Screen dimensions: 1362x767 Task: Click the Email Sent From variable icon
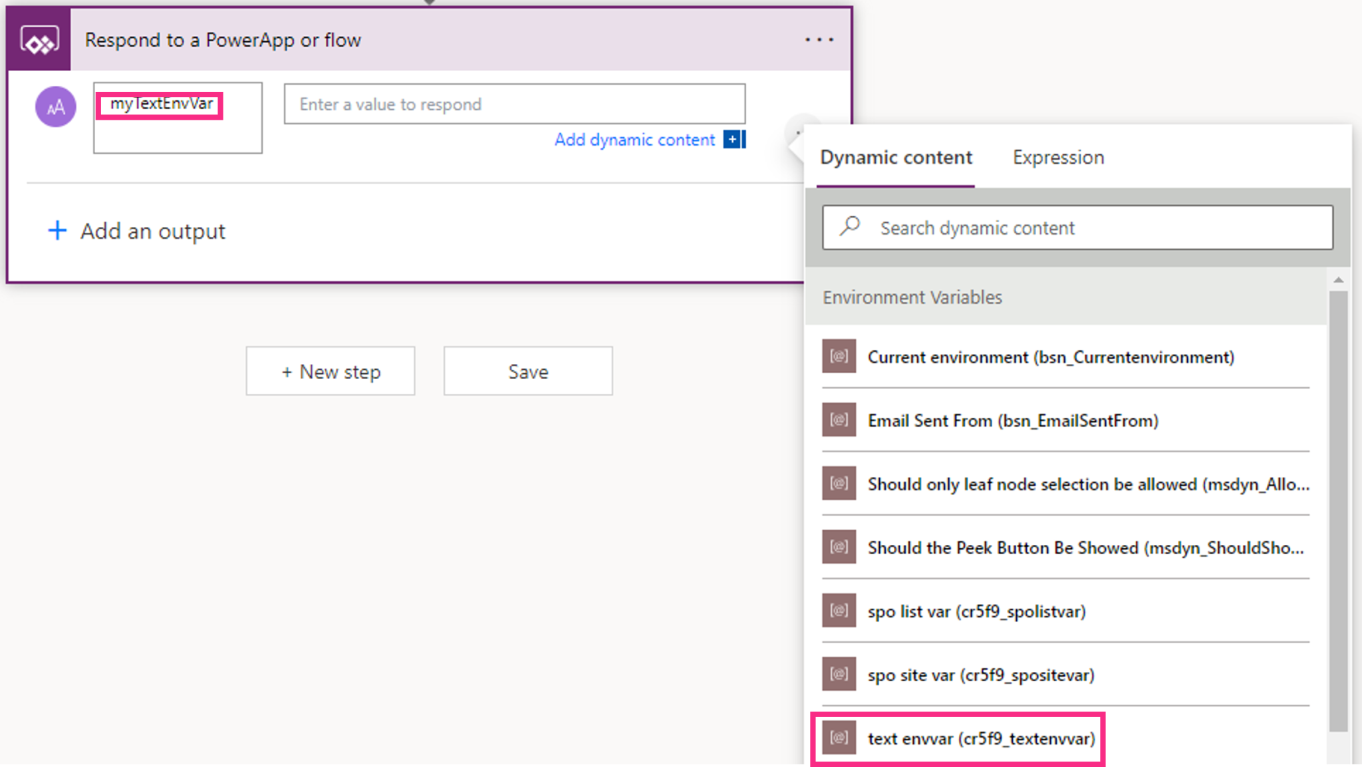839,420
